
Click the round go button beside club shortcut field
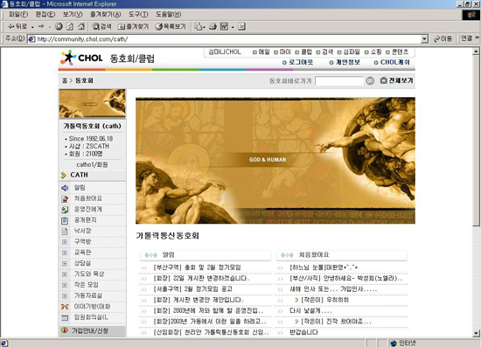(370, 80)
